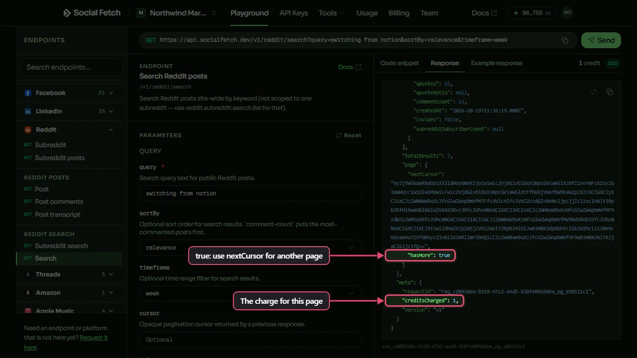The height and width of the screenshot is (358, 637).
Task: Click the Reddit platform icon
Action: click(28, 130)
